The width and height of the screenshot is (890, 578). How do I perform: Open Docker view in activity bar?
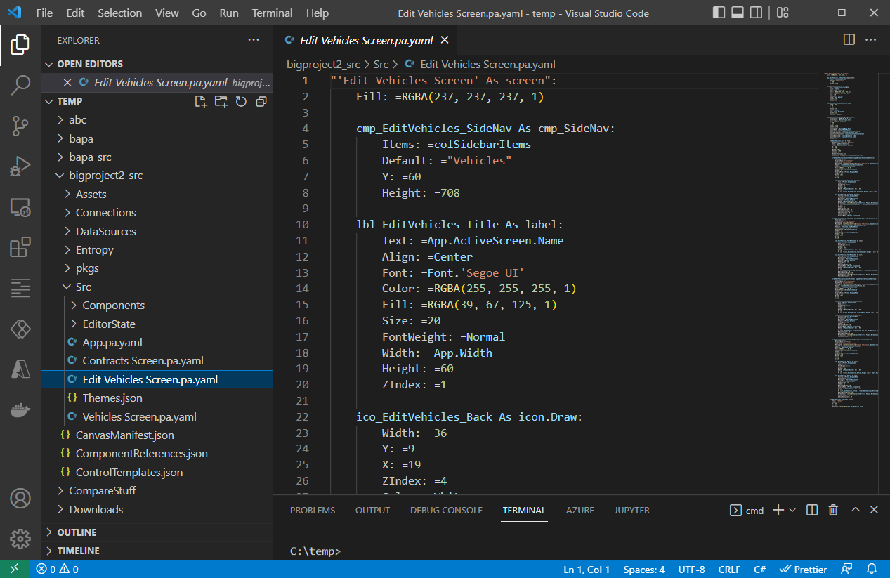[20, 411]
